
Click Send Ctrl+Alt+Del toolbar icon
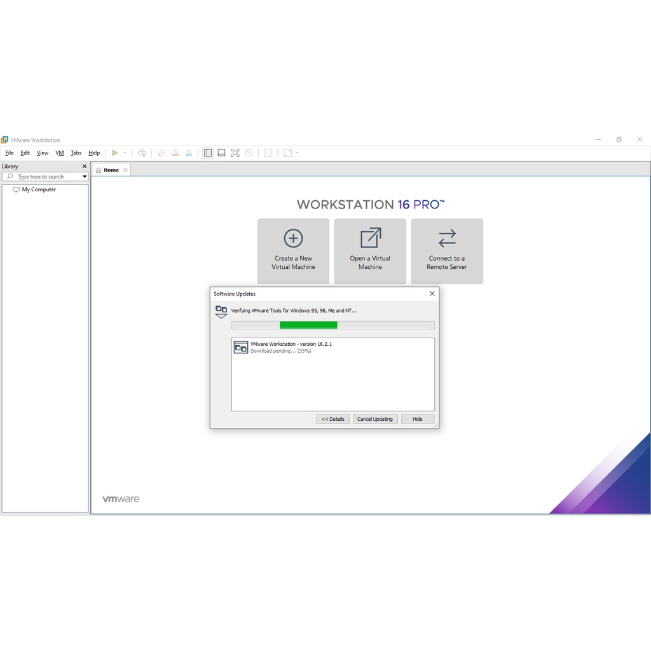[x=142, y=153]
